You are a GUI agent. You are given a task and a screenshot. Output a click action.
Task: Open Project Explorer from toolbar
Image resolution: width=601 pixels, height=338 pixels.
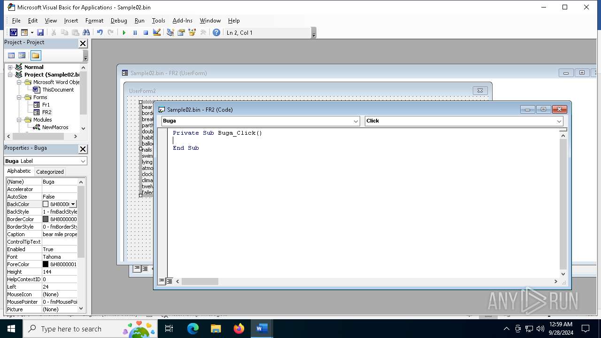tap(170, 32)
